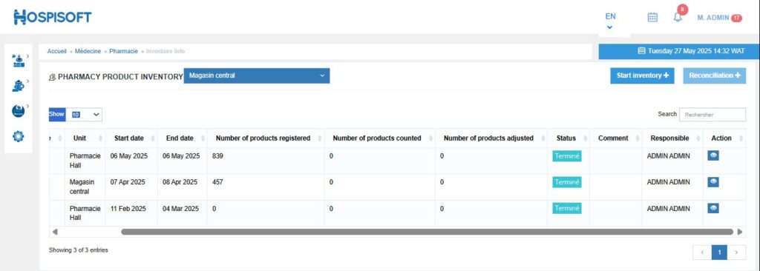760x271 pixels.
Task: Focus the Rechercher search field
Action: [712, 115]
